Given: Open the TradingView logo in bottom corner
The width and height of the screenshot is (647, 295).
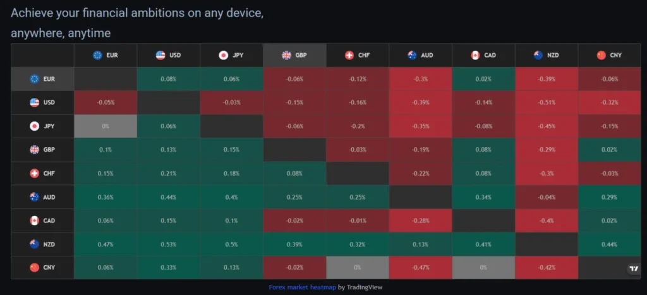Looking at the screenshot, I should click(634, 268).
